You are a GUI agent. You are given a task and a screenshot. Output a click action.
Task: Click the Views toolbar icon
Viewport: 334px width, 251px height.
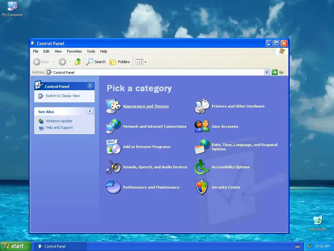pyautogui.click(x=139, y=62)
